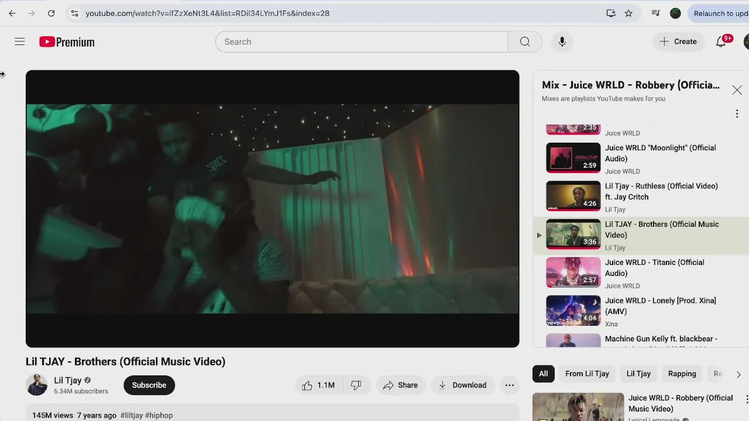Play Juice WRLD - Titanic thumbnail
This screenshot has height=421, width=749.
[x=573, y=272]
